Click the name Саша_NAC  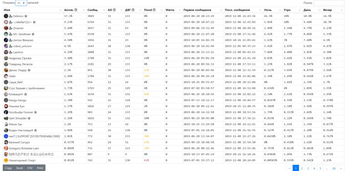pyautogui.click(x=16, y=82)
